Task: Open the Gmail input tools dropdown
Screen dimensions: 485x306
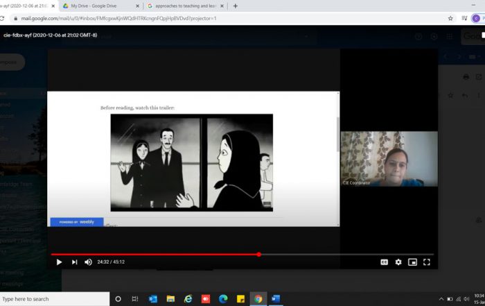Action: 473,57
